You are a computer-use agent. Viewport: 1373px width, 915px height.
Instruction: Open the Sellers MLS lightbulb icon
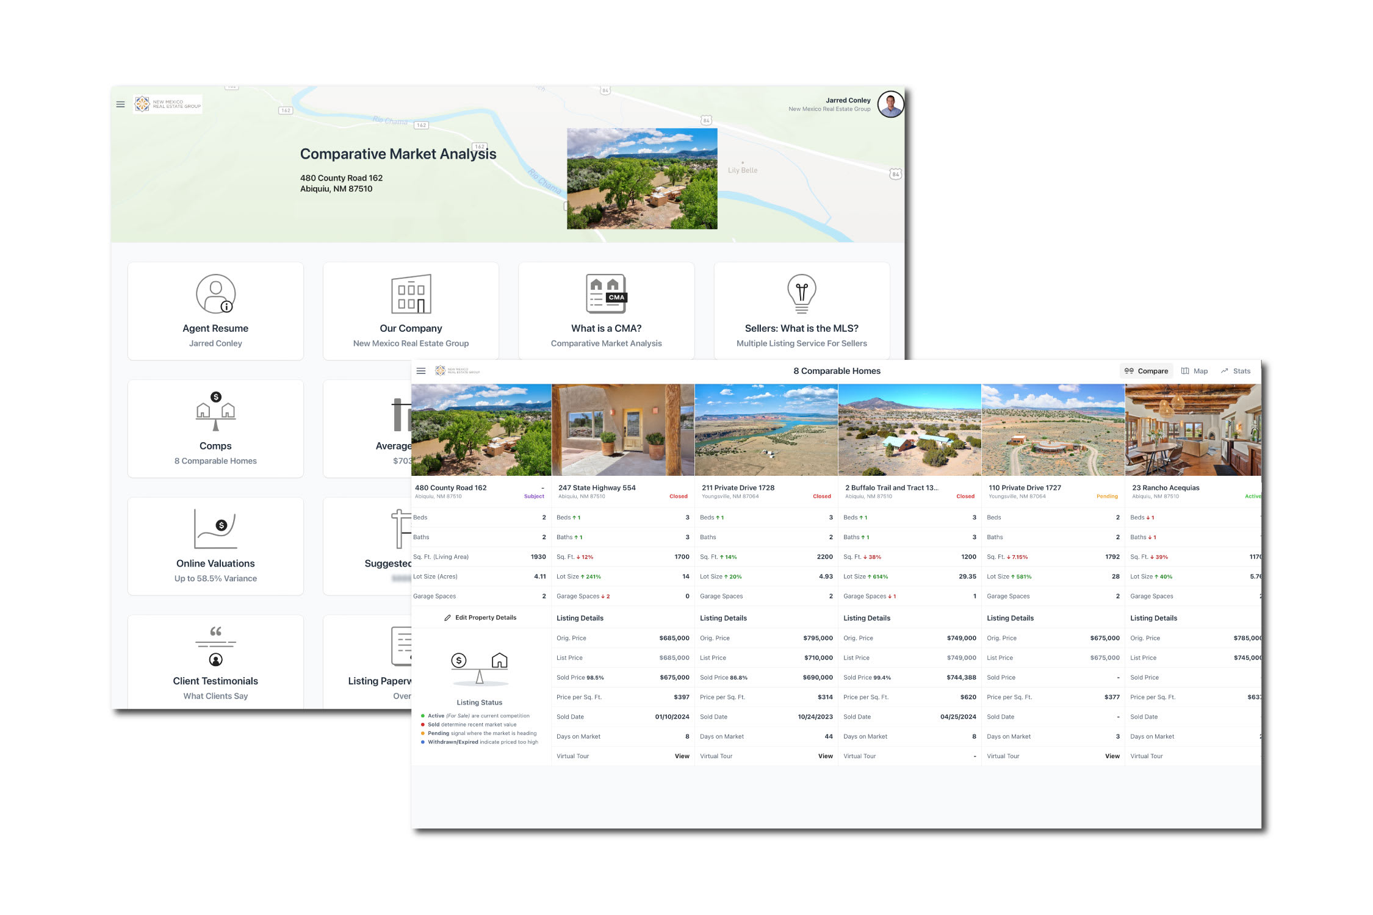(x=801, y=294)
